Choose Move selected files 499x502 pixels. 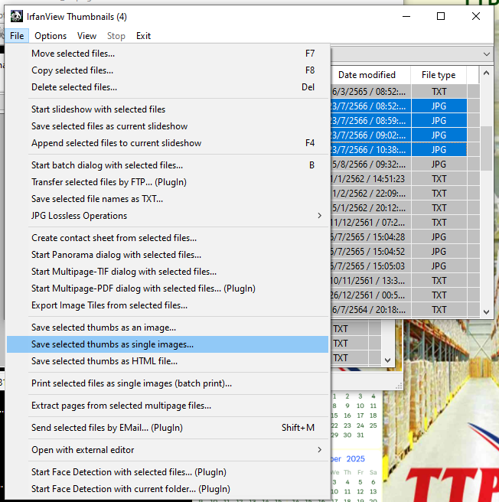click(x=73, y=54)
